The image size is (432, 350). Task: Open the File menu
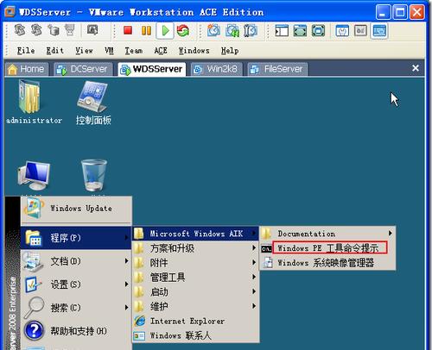point(26,51)
